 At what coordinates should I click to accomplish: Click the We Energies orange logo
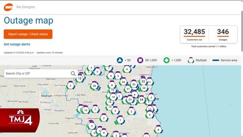point(8,7)
